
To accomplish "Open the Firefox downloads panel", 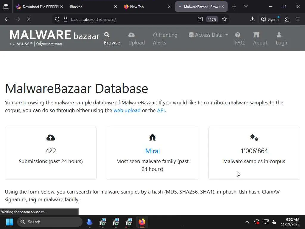I will coord(253,19).
